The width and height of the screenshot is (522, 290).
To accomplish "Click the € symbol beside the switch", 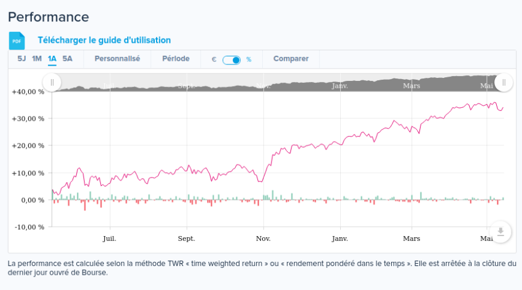I will [x=214, y=59].
